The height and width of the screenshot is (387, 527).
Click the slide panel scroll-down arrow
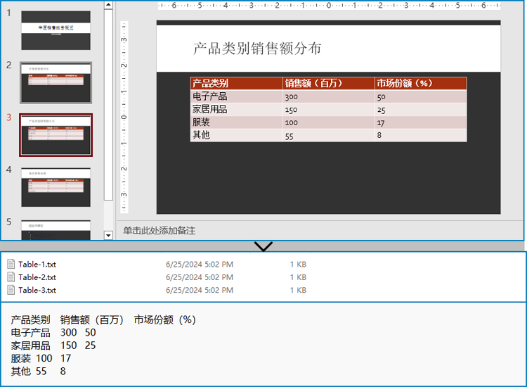[108, 235]
